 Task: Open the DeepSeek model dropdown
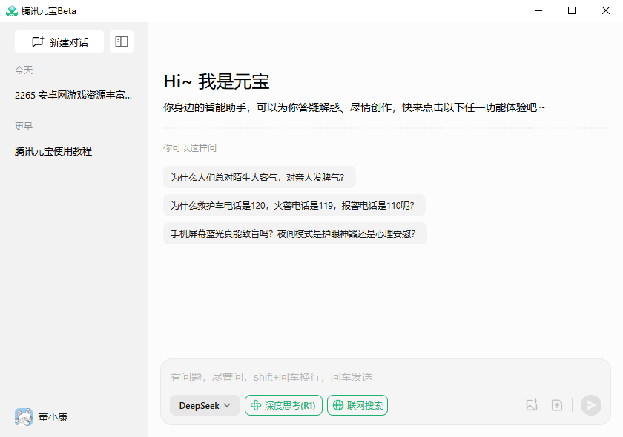point(205,405)
